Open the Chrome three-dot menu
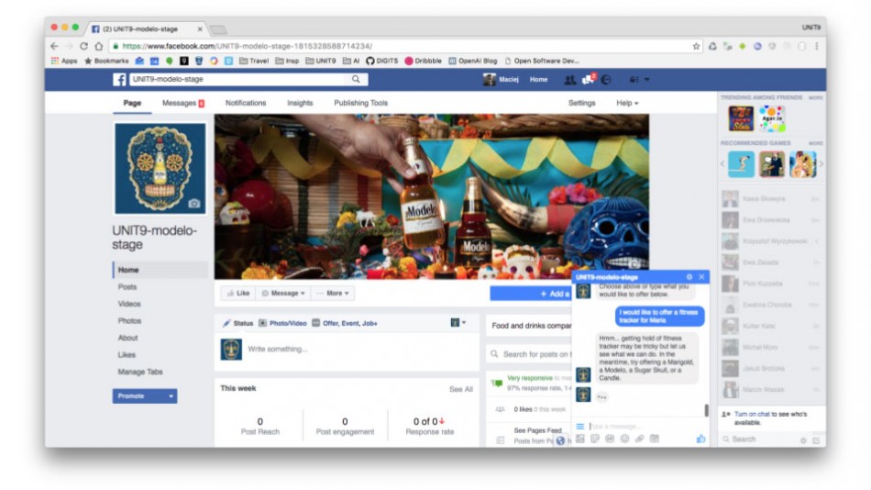 coord(817,46)
